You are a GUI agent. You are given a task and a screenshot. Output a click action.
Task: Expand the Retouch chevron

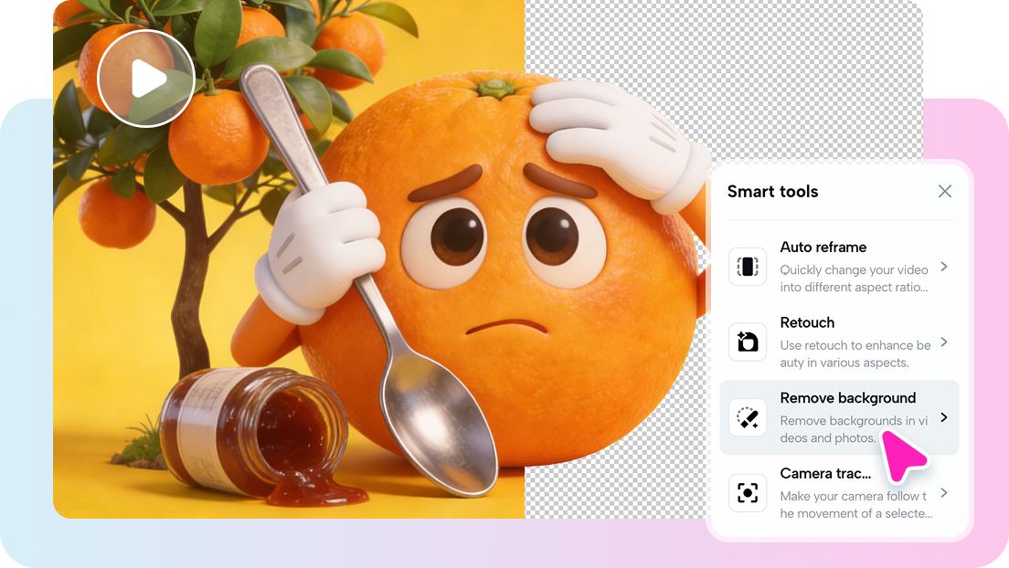[x=944, y=342]
